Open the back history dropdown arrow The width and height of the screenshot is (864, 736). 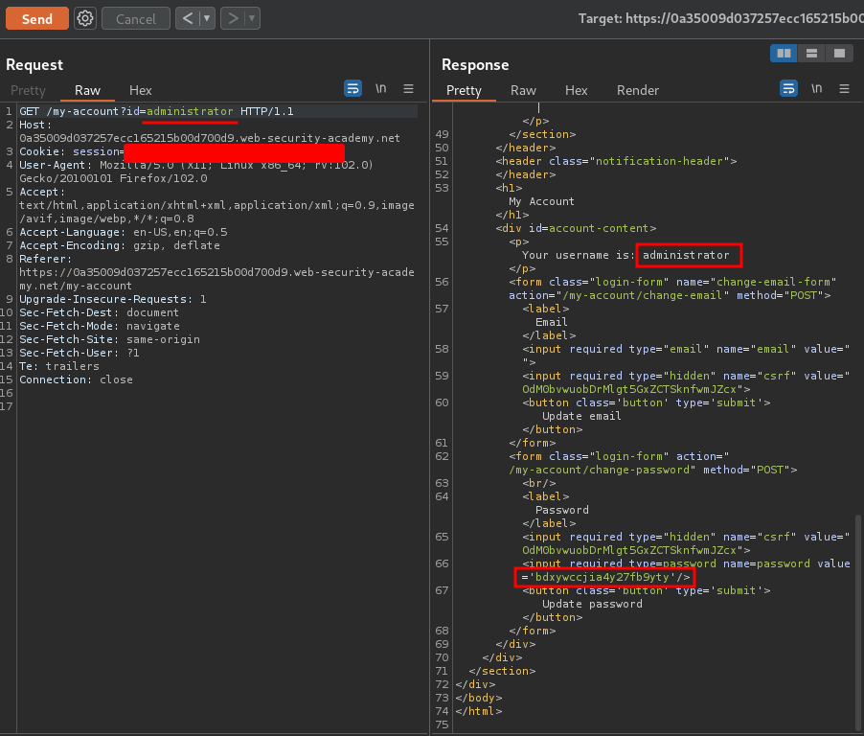(207, 19)
